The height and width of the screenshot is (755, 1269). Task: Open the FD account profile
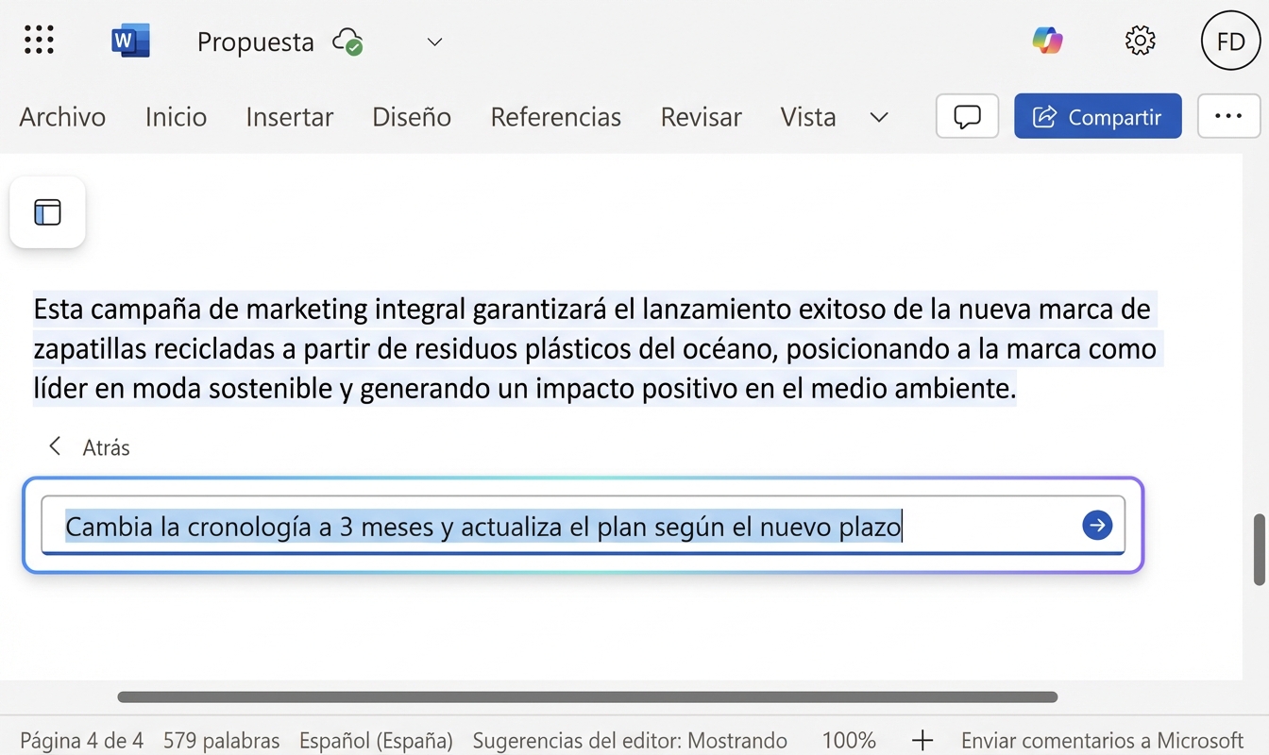[x=1230, y=42]
